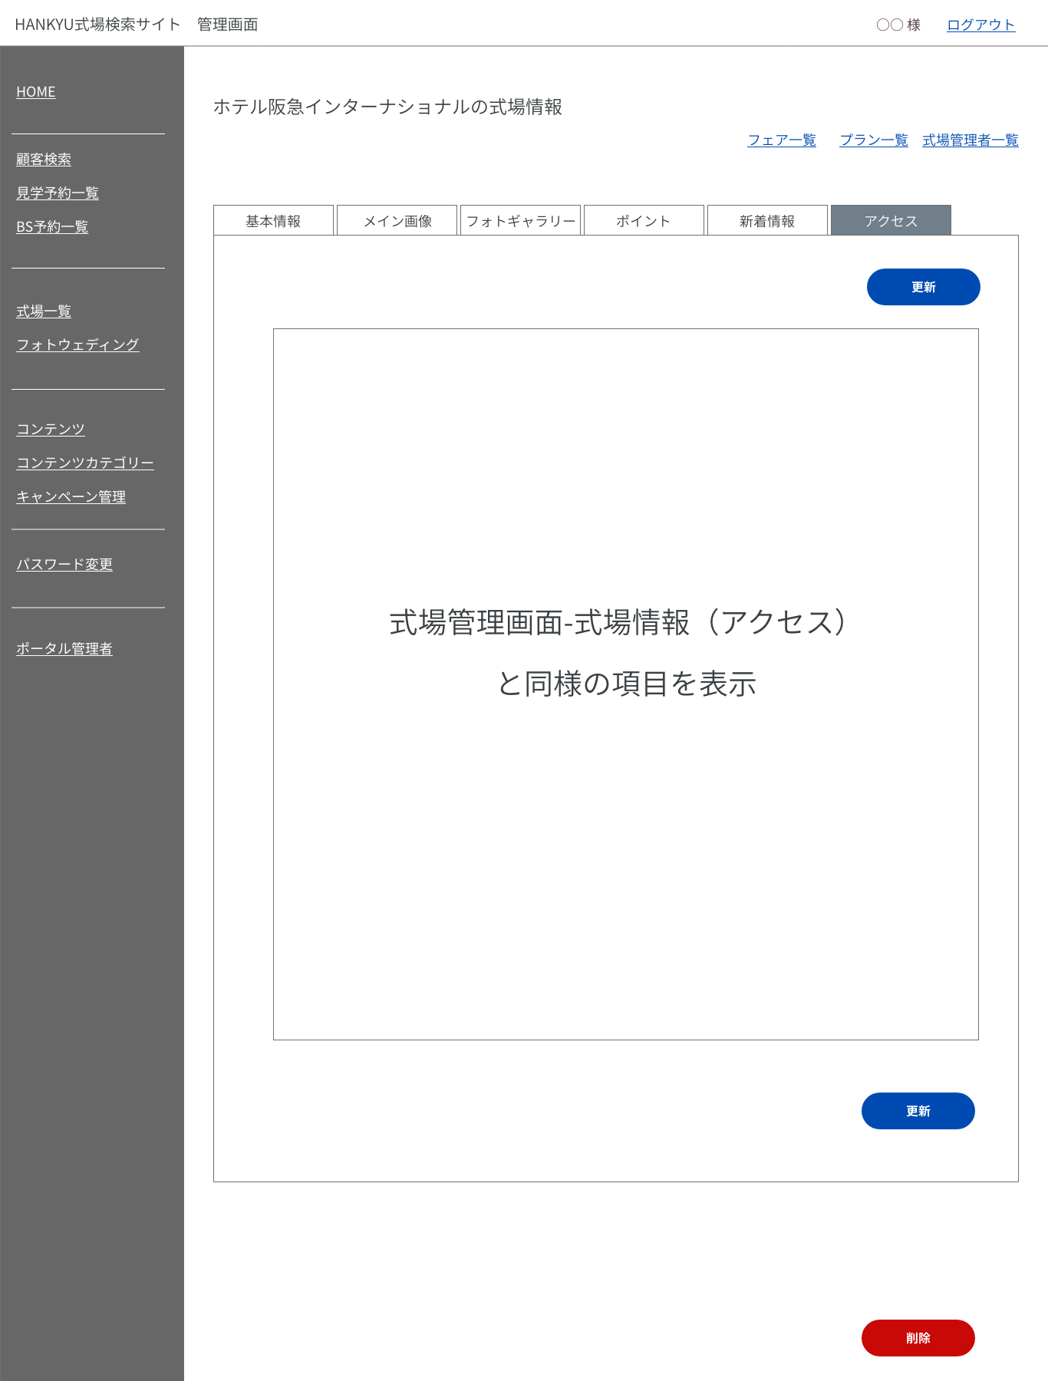The width and height of the screenshot is (1048, 1381).
Task: Open コンテンツカテゴリー link
Action: click(x=85, y=463)
